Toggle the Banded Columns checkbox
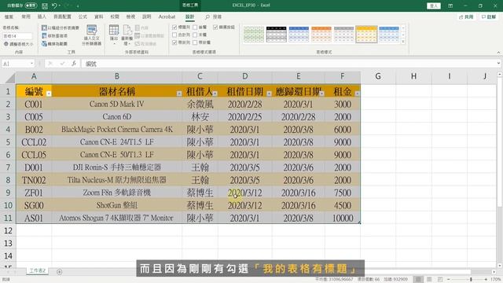 pos(195,42)
